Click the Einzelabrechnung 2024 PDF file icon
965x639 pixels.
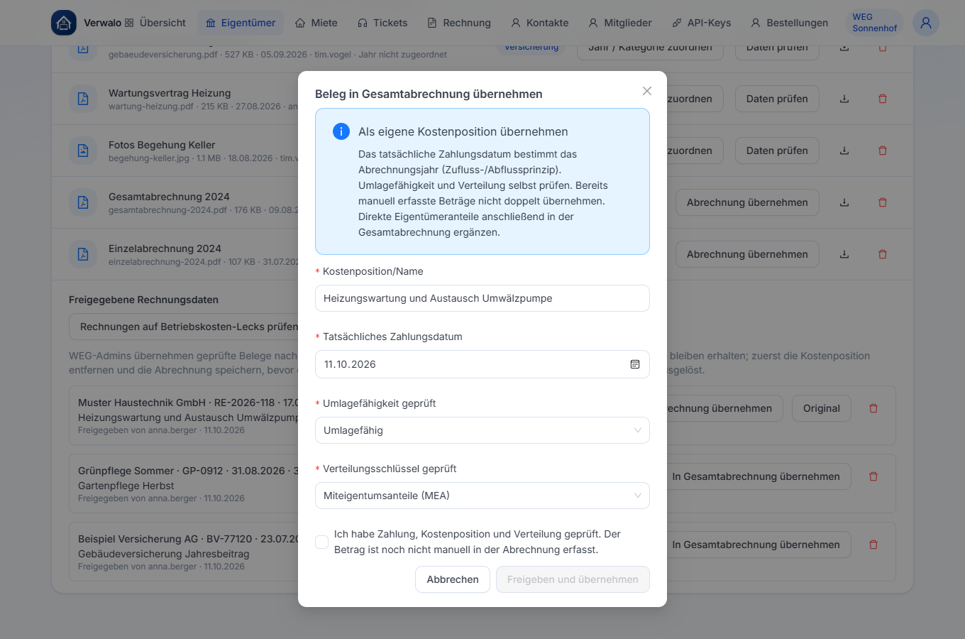coord(83,254)
